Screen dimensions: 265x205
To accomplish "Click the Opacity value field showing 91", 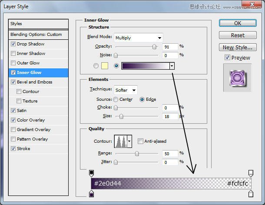I will click(170, 47).
